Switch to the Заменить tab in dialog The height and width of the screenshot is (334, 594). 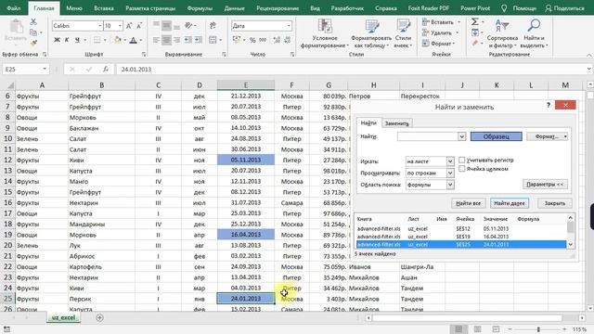(x=396, y=123)
